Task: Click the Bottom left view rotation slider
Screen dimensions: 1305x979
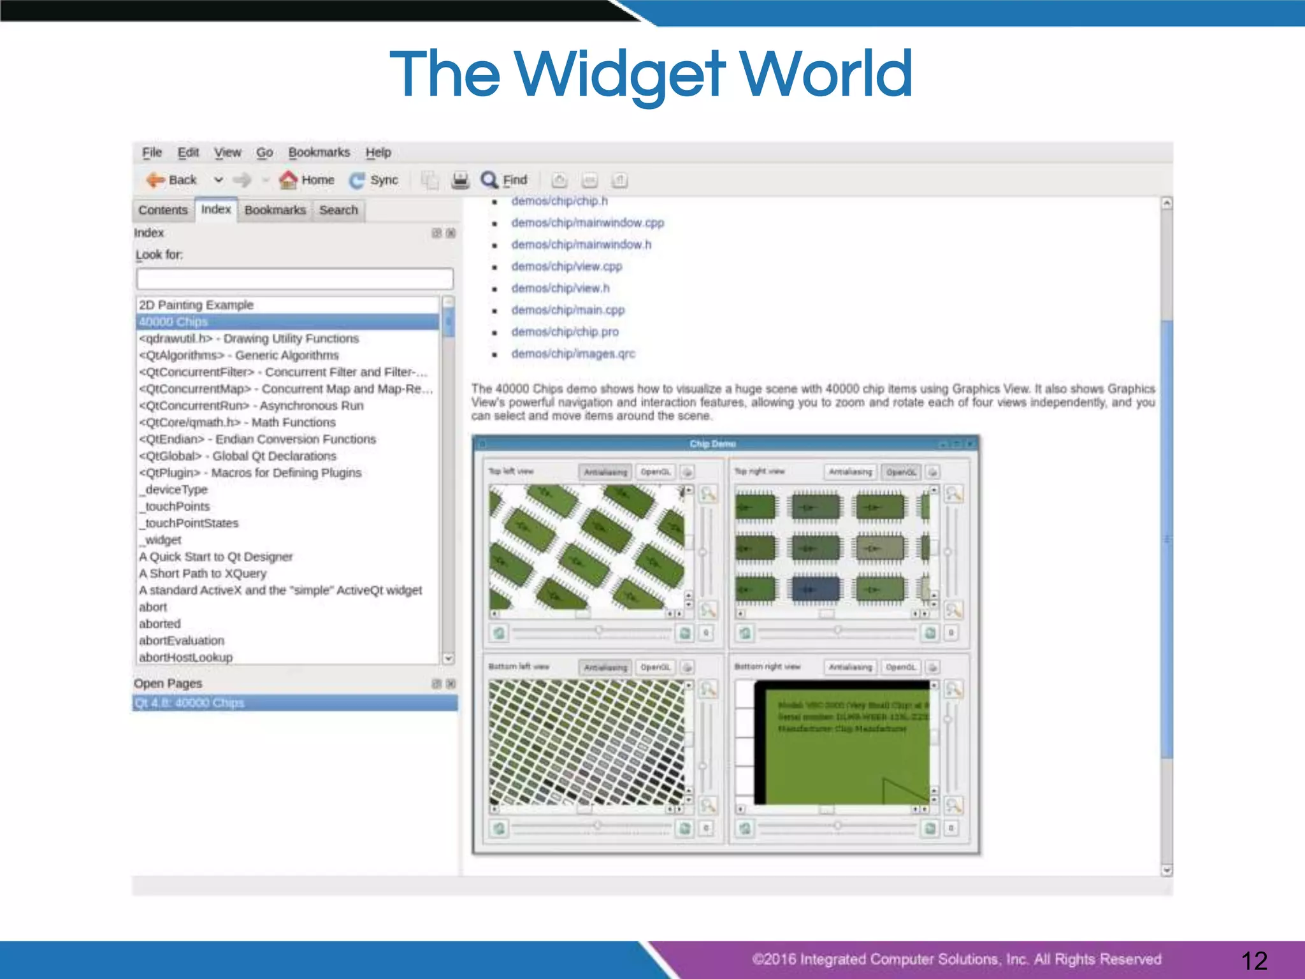Action: coord(593,826)
